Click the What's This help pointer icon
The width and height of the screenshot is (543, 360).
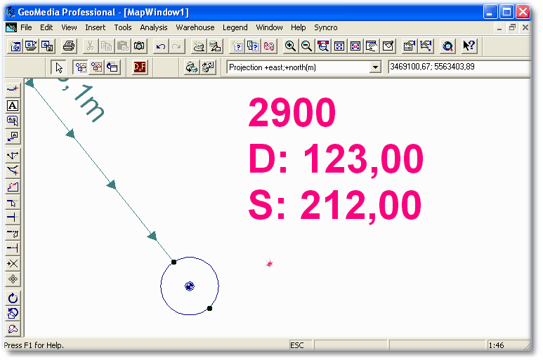click(469, 46)
